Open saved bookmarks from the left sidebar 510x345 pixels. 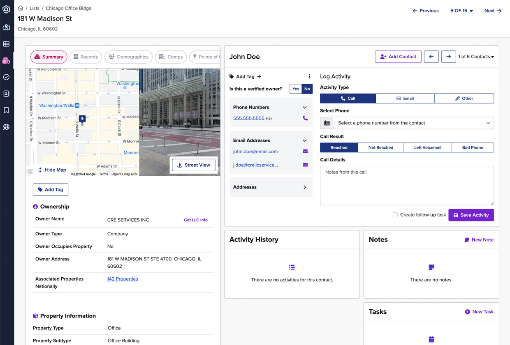pyautogui.click(x=6, y=110)
